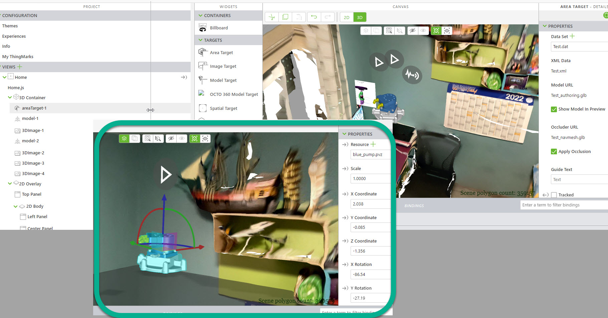Uncheck Apply Occlusion
The width and height of the screenshot is (608, 318).
pos(554,151)
